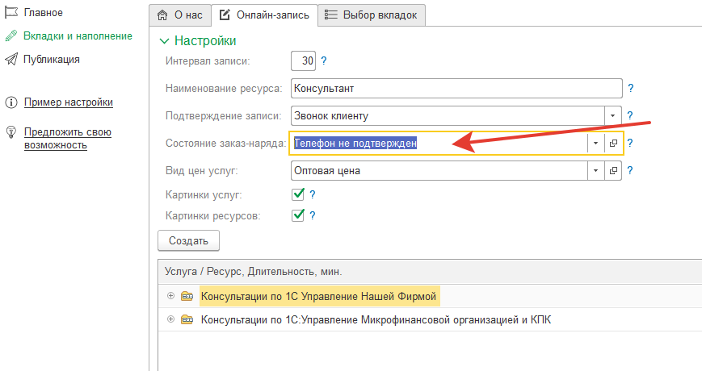Click the Оптовая цена field
This screenshot has height=371, width=702.
point(439,171)
